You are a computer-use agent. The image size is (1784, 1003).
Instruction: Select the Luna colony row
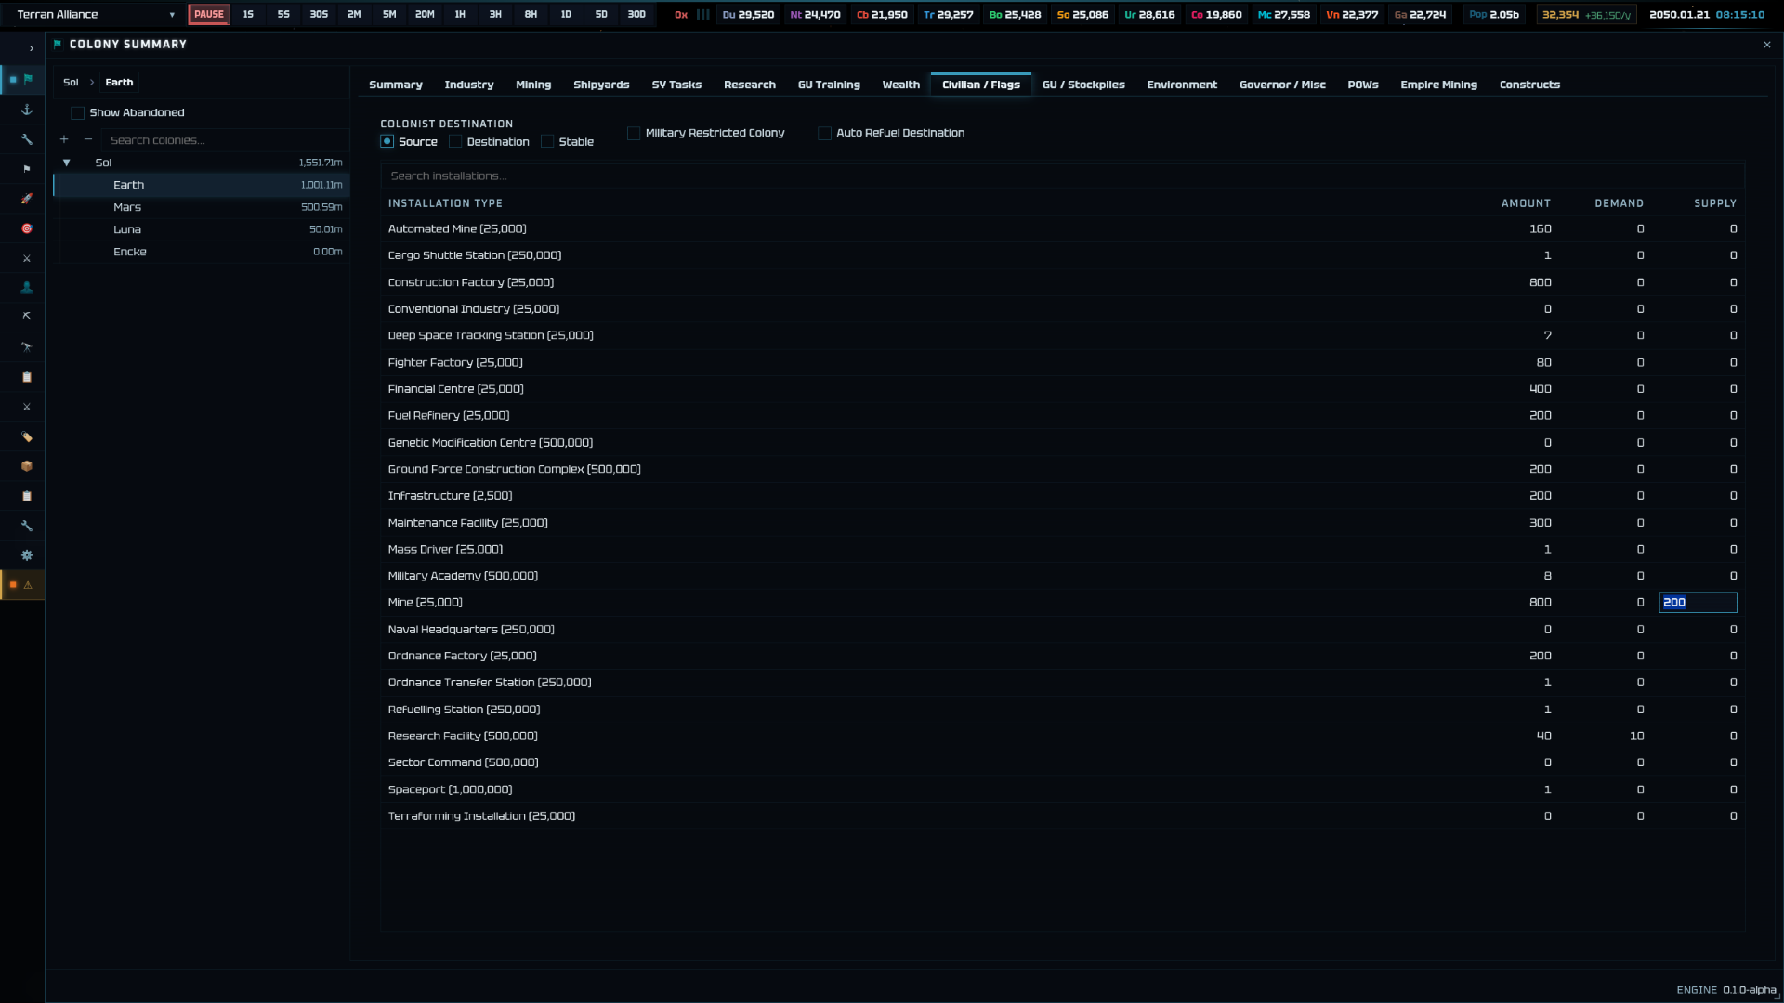coord(202,229)
